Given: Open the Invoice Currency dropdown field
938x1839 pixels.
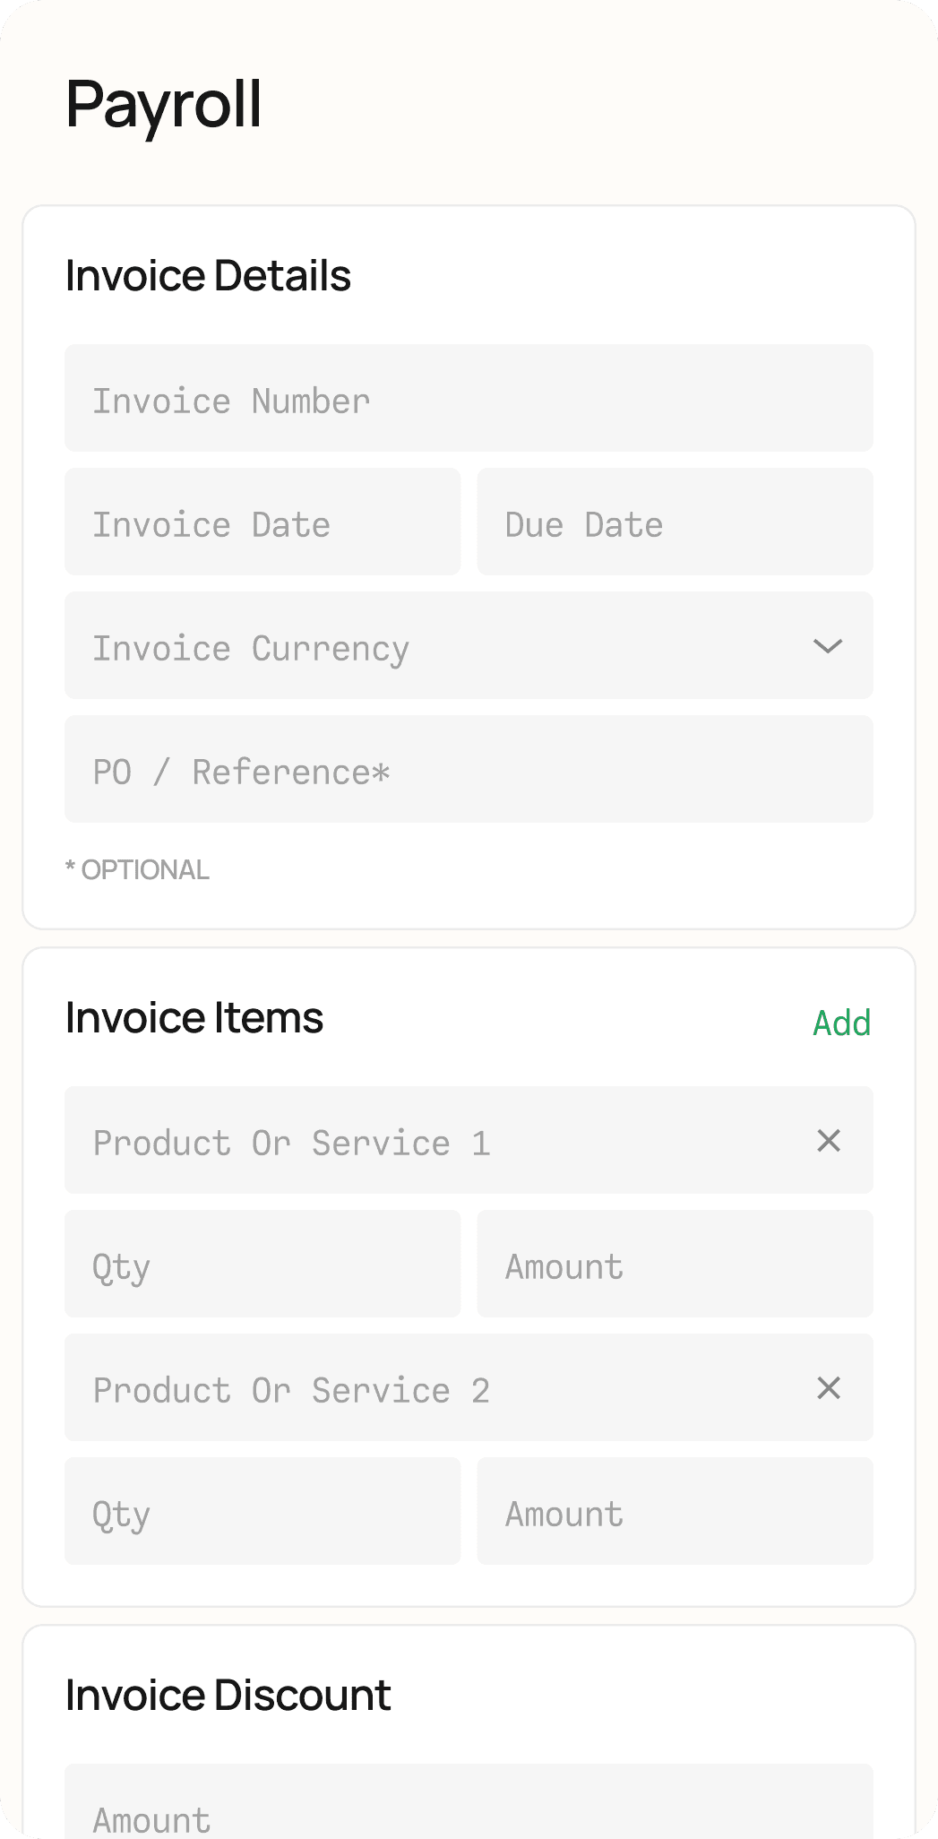Looking at the screenshot, I should pyautogui.click(x=430, y=646).
